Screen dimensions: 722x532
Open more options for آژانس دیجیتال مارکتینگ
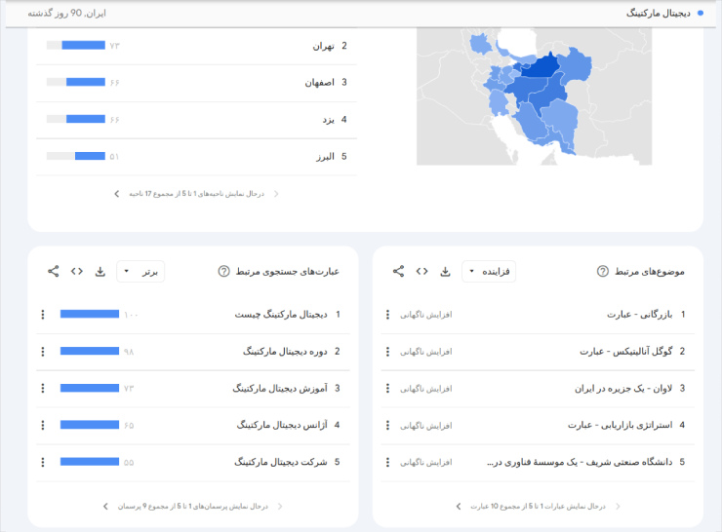click(42, 426)
